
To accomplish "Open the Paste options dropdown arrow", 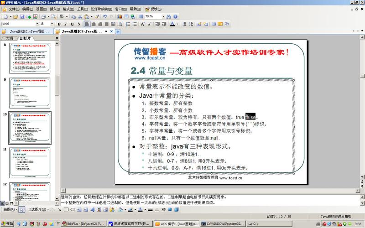I will (x=91, y=16).
